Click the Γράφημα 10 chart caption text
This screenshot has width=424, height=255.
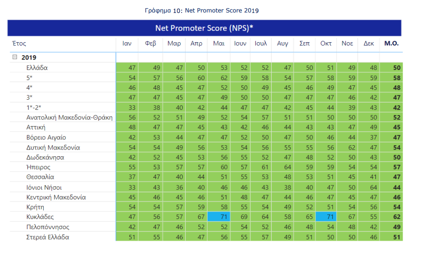[204, 10]
